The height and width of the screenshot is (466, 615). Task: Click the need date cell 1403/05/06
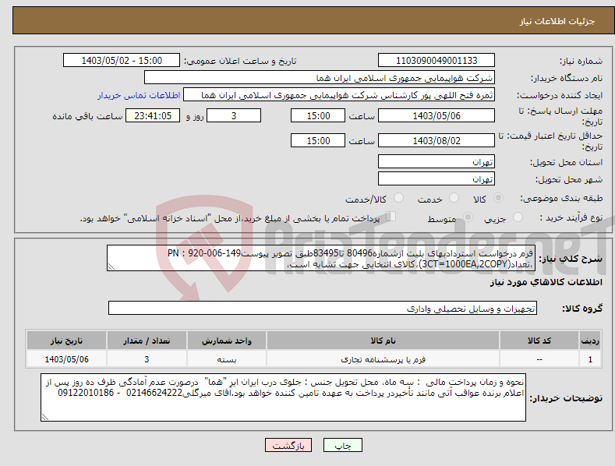(x=67, y=359)
